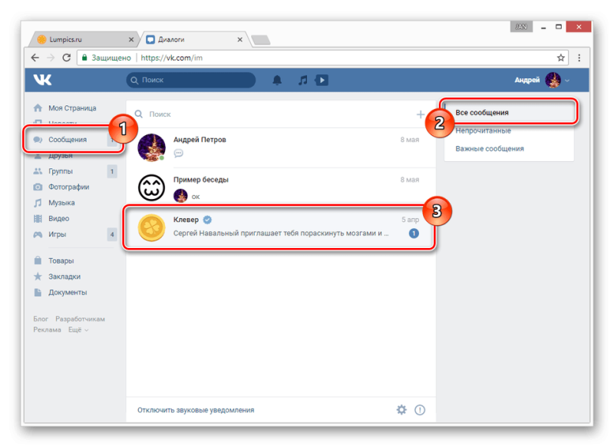614x447 pixels.
Task: Open Товары in the sidebar
Action: [x=61, y=261]
